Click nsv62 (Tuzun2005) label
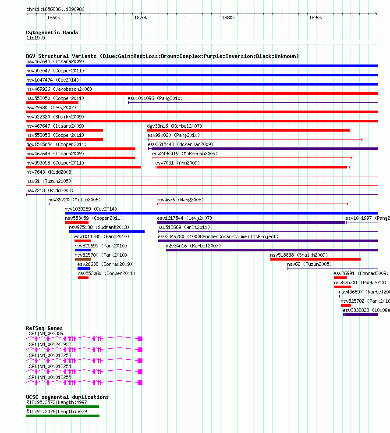 (x=309, y=264)
